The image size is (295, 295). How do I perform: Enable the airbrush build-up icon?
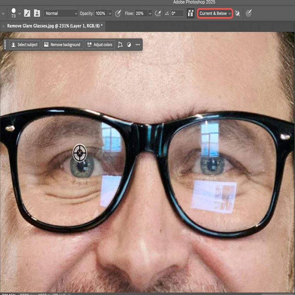[x=157, y=13]
